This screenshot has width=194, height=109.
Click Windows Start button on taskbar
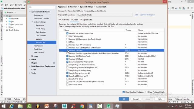point(3,106)
